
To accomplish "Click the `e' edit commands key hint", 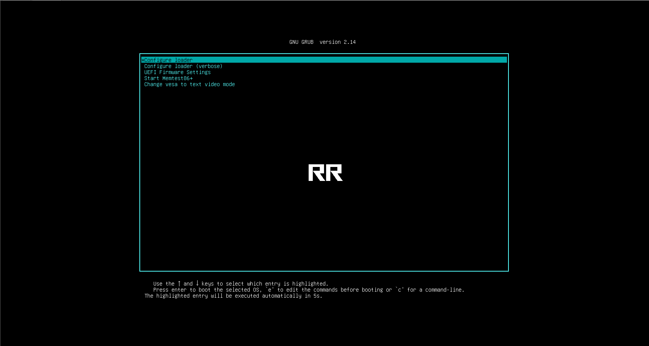I will click(x=270, y=290).
